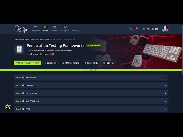
Task: Expand Task 3 OWASP WSTG chevron
Action: (165, 93)
